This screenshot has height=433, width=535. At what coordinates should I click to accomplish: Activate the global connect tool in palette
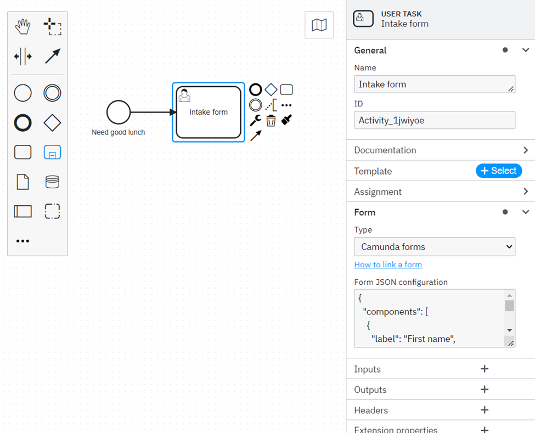pyautogui.click(x=52, y=57)
